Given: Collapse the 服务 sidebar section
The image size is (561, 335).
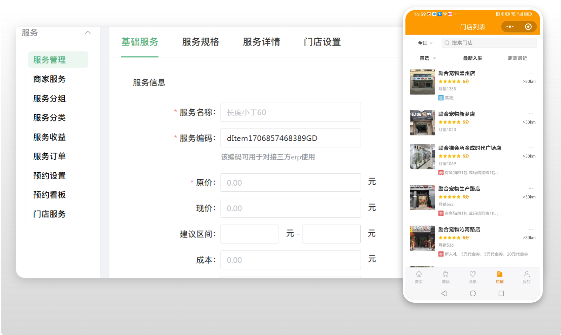Looking at the screenshot, I should (88, 33).
